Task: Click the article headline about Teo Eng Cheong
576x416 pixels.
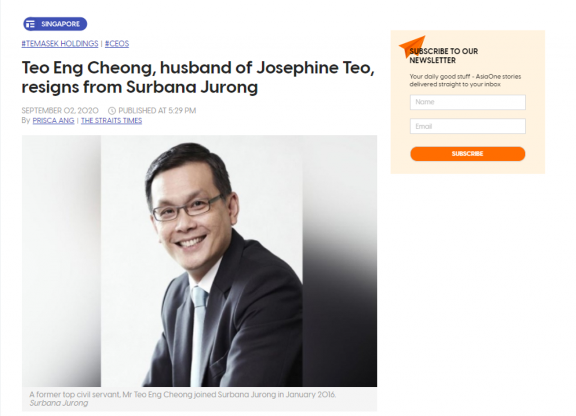Action: (x=198, y=77)
